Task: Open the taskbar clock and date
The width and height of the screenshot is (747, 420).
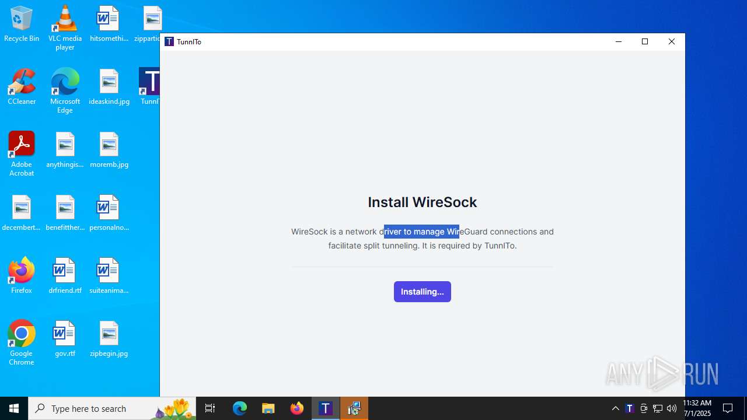Action: [697, 408]
